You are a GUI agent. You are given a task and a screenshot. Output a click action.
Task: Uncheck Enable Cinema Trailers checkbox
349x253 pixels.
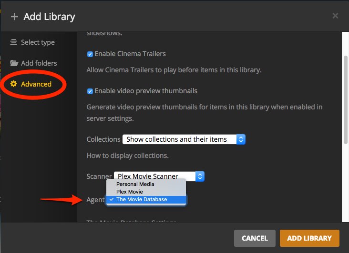pos(90,54)
